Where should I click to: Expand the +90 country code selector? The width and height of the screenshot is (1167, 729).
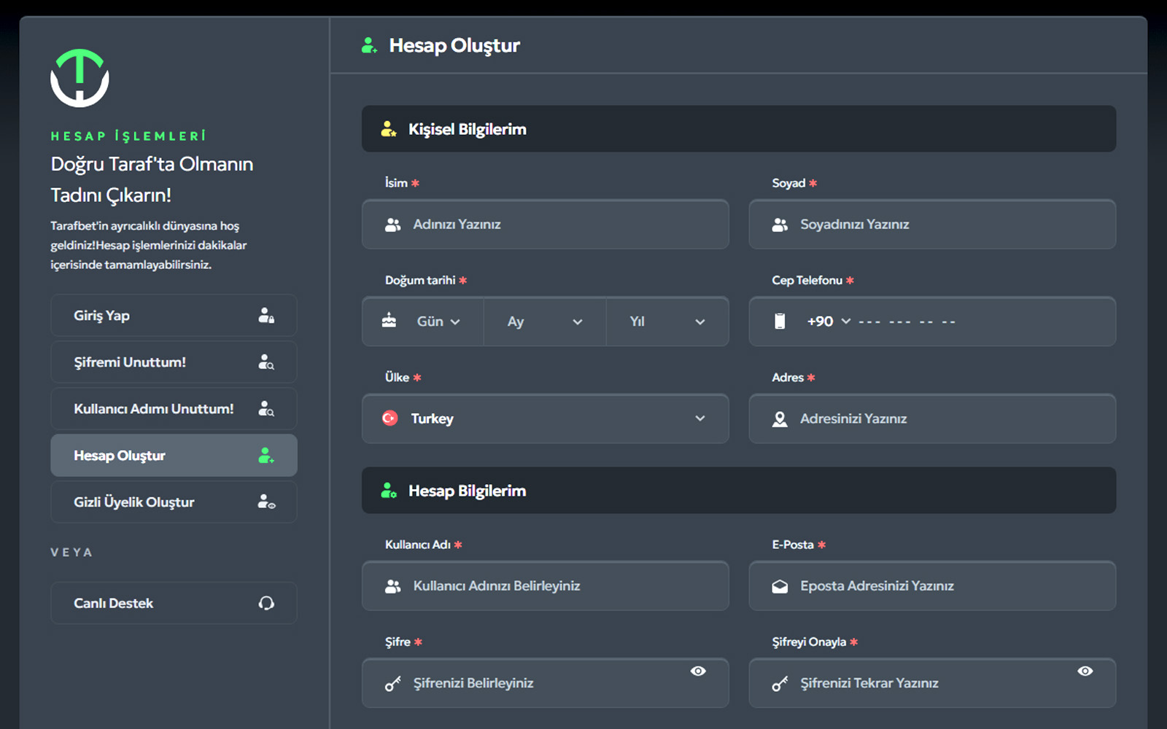[829, 321]
